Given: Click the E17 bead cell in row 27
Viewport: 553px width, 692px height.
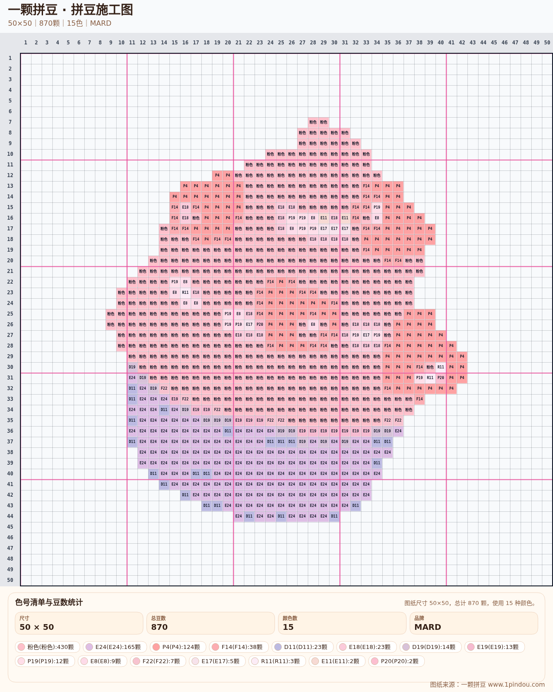Looking at the screenshot, I should [x=366, y=335].
